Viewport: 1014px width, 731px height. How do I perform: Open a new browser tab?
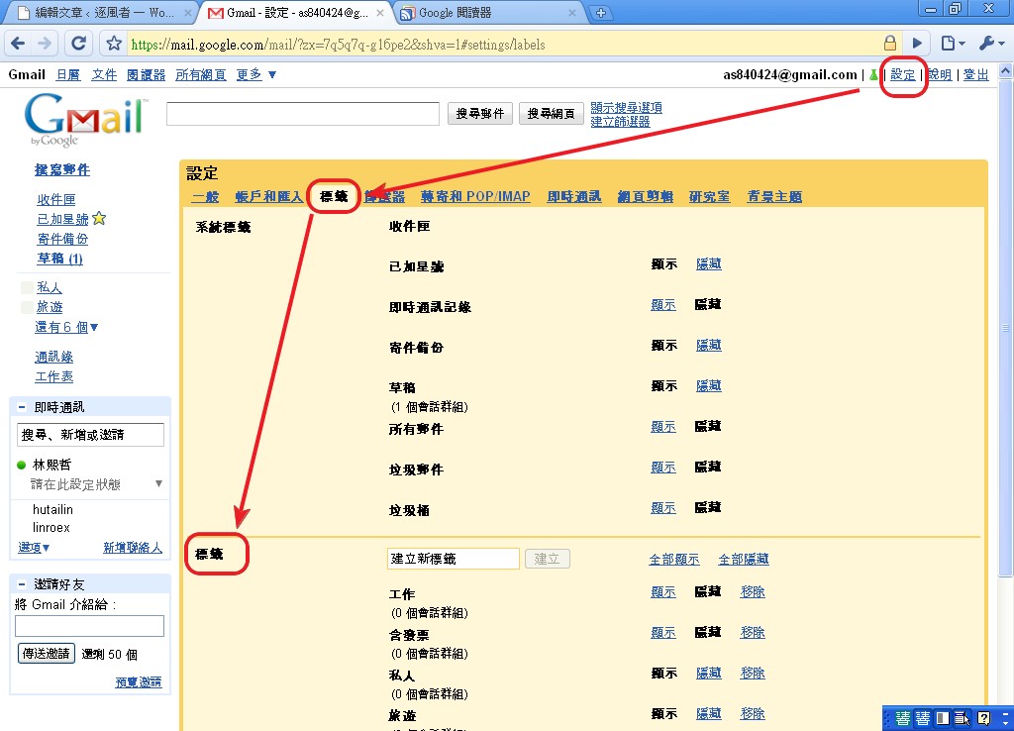click(600, 13)
